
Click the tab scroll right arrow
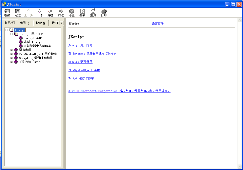coord(61,23)
